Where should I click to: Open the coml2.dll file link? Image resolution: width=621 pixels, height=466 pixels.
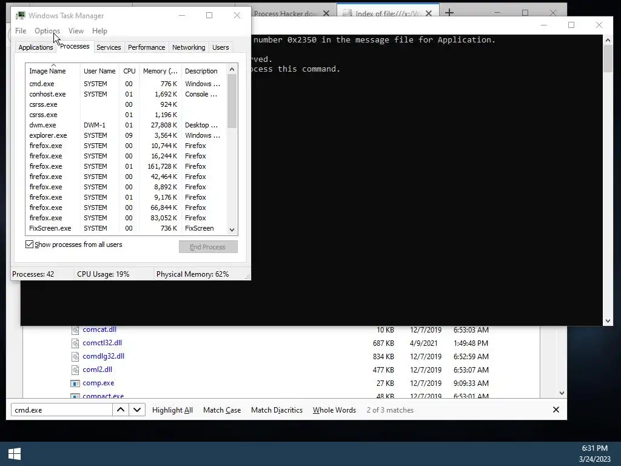point(98,370)
